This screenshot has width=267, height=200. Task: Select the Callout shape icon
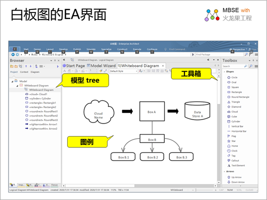(x=229, y=160)
